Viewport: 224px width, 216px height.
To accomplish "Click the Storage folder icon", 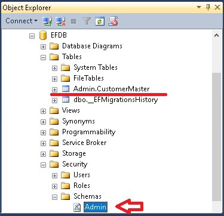I will (54, 153).
